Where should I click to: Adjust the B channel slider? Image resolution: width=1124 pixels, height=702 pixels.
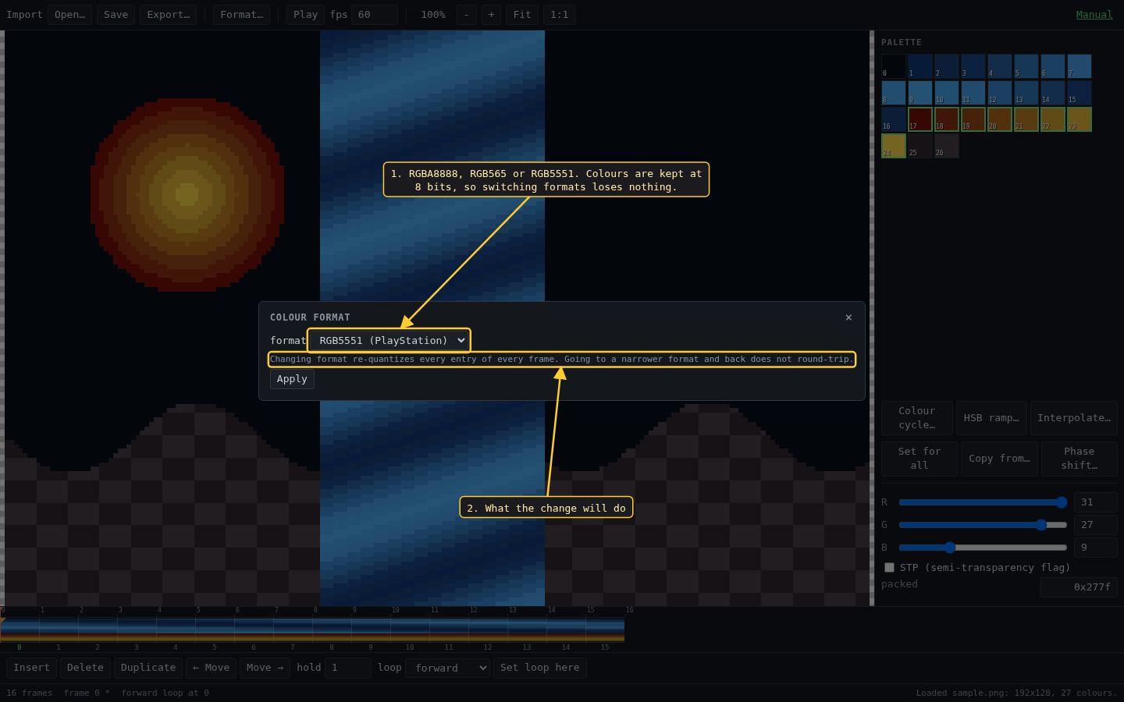click(x=983, y=548)
